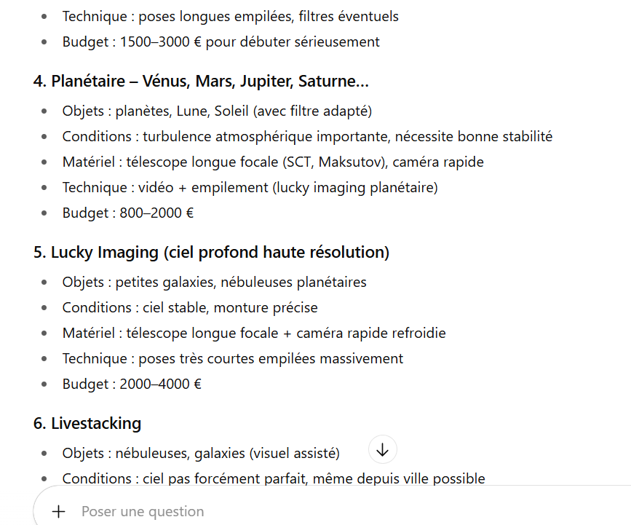Screen dimensions: 631x525
Task: Click the "ciel stable, monture précise" line
Action: [190, 307]
